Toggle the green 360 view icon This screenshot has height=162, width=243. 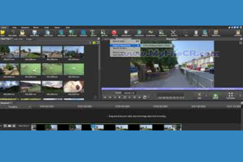point(215,96)
